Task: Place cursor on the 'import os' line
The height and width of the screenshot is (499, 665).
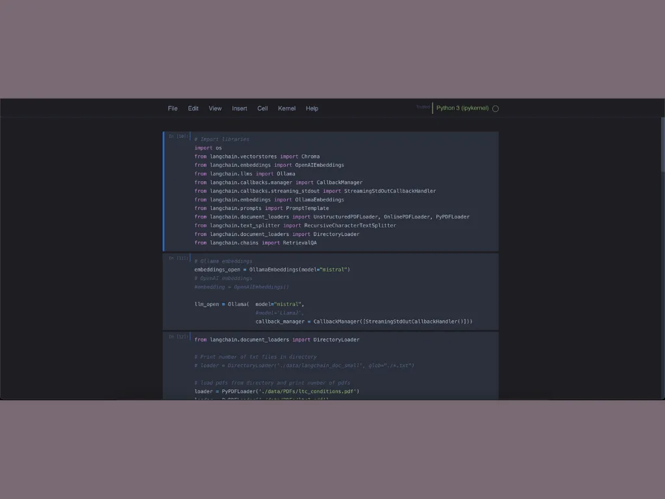Action: (x=208, y=148)
